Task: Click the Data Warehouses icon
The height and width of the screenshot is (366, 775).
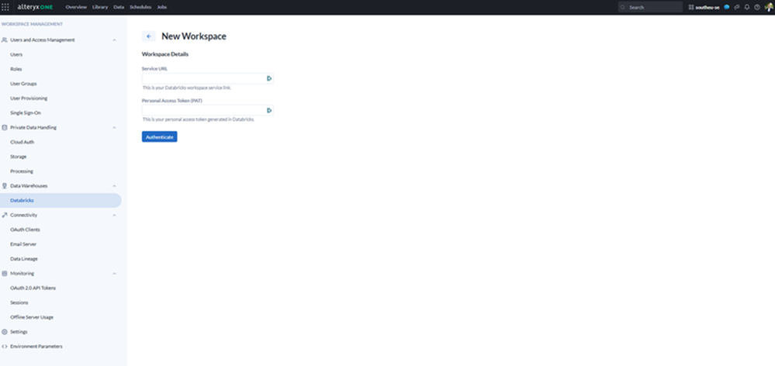Action: tap(5, 186)
